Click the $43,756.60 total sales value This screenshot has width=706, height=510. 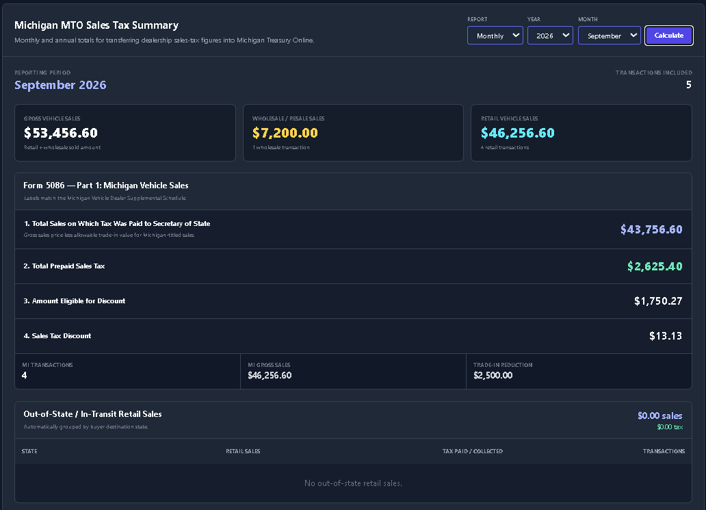pos(651,229)
